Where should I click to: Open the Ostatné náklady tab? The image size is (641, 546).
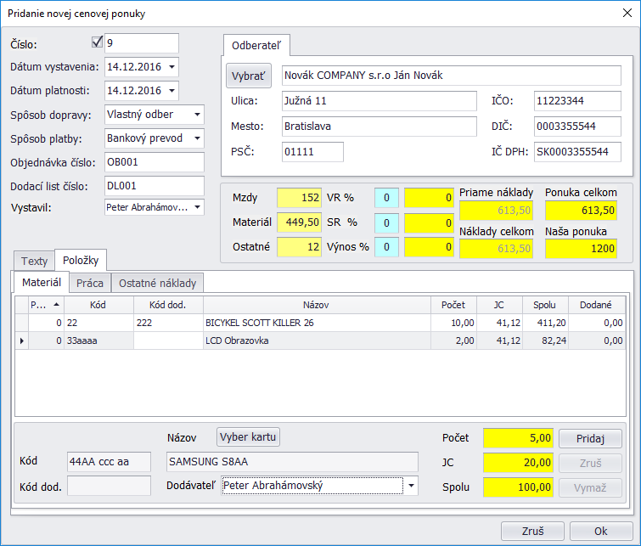click(x=159, y=283)
